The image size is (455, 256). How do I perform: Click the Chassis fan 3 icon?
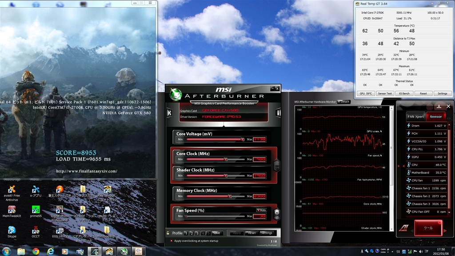click(409, 204)
